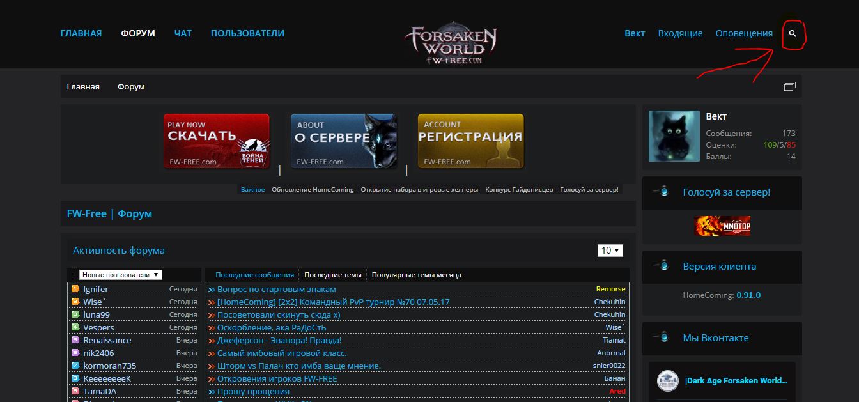Open Ignifer's profile from new users list

coord(96,289)
